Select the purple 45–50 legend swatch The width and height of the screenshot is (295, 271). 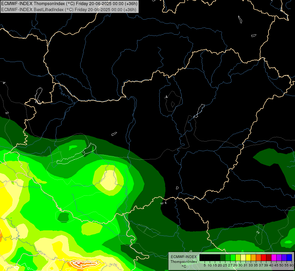click(x=279, y=257)
